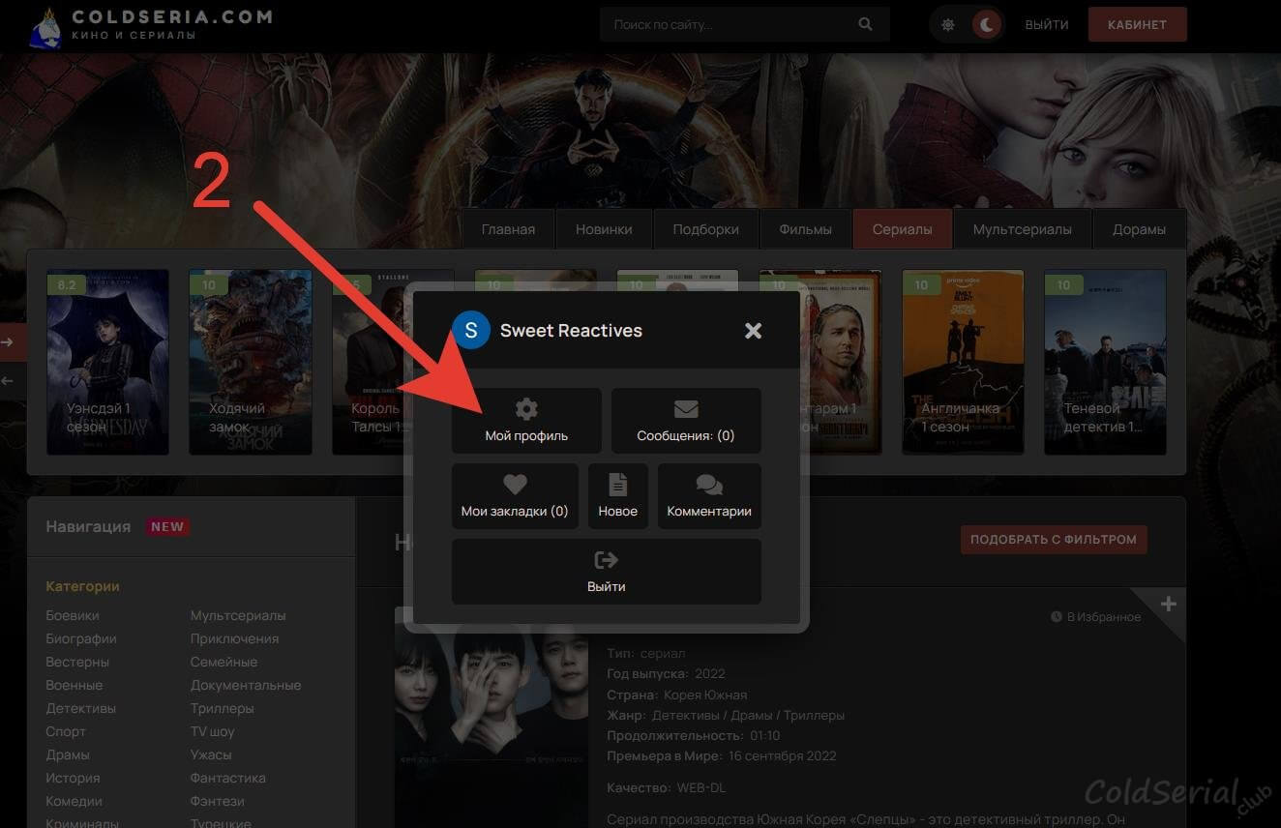Select Мультсериалы category in sidebar

[x=238, y=615]
